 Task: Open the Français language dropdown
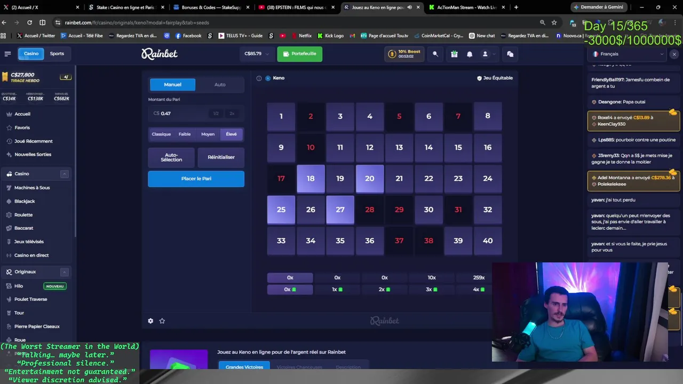[628, 54]
